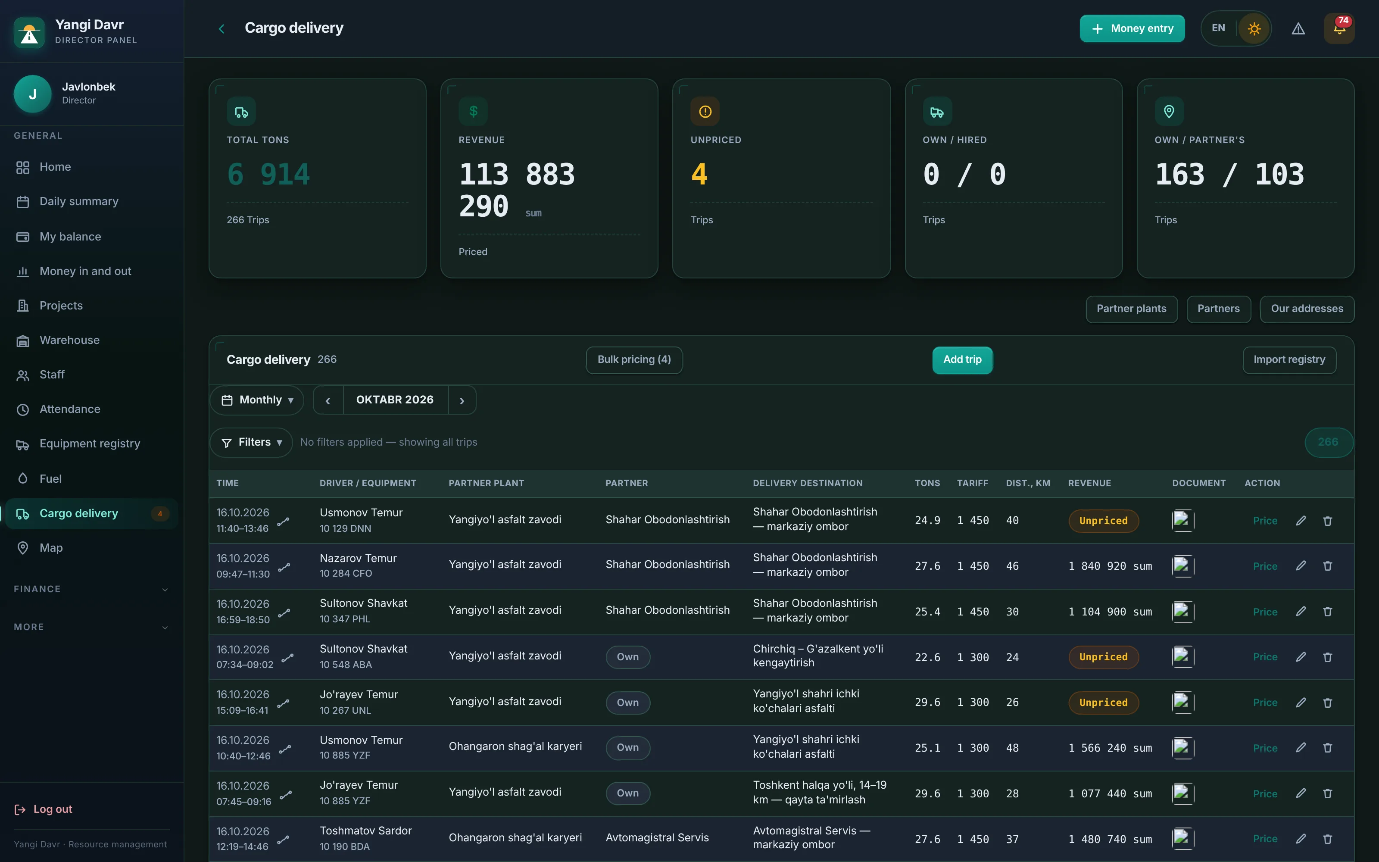Click Log out
This screenshot has height=862, width=1379.
point(43,809)
